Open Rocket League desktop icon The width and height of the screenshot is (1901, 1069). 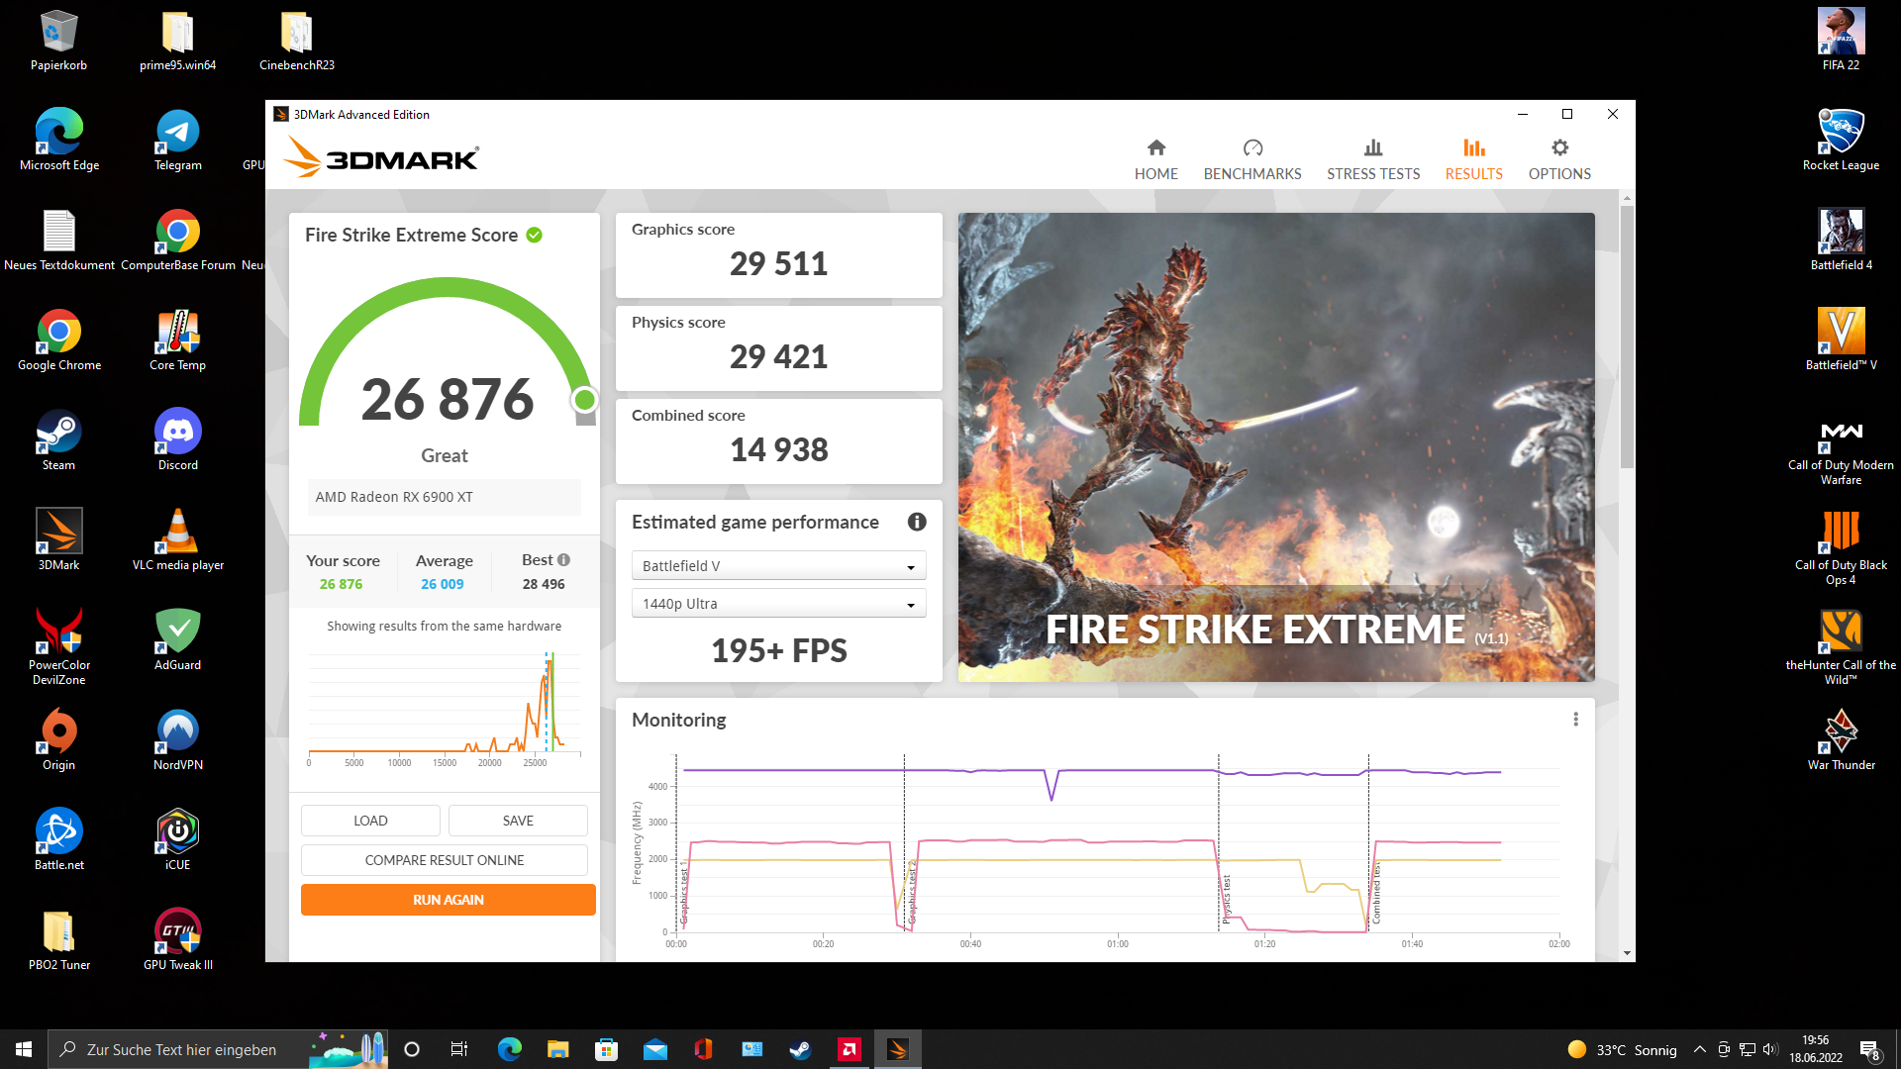1841,141
